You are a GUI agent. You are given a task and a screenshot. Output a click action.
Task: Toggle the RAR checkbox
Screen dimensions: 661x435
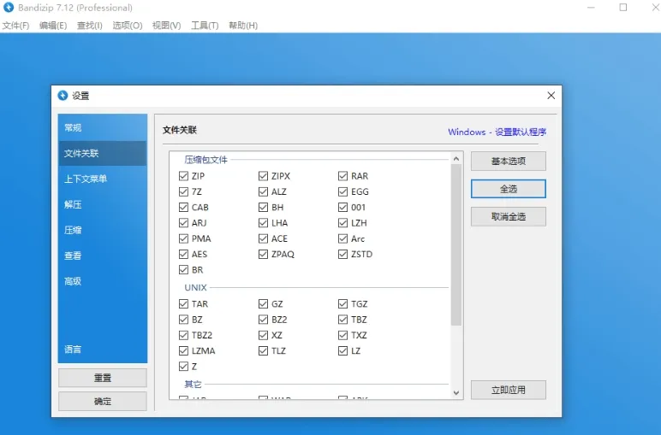pyautogui.click(x=342, y=176)
